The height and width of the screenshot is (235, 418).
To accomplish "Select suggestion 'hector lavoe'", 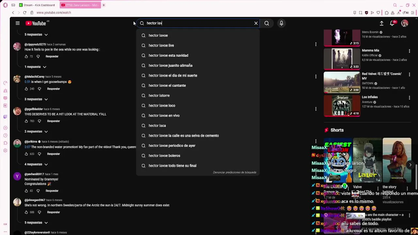I will [198, 36].
